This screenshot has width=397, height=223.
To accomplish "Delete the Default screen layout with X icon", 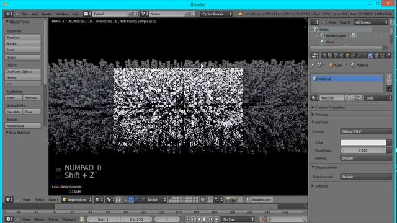I will [135, 14].
